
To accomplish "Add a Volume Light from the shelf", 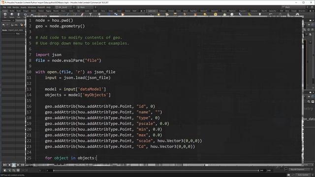I will click(195, 15).
